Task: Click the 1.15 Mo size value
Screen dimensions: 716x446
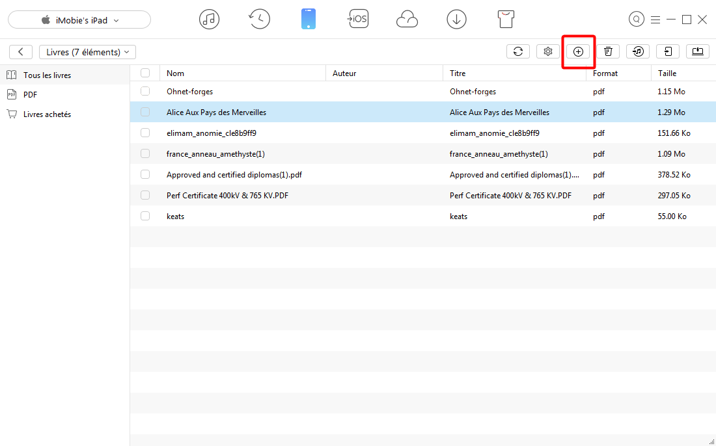Action: click(671, 91)
